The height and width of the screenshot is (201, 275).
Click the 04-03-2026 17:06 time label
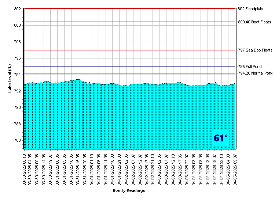[x=180, y=168]
